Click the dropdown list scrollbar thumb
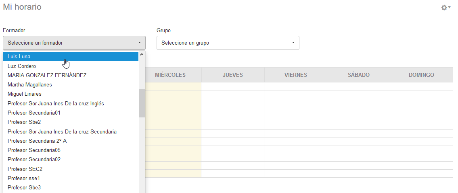Viewport: 458px width, 193px height. (x=142, y=103)
